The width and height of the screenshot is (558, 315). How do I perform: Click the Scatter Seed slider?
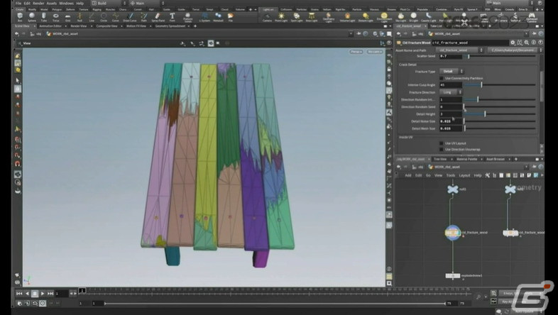(x=500, y=56)
